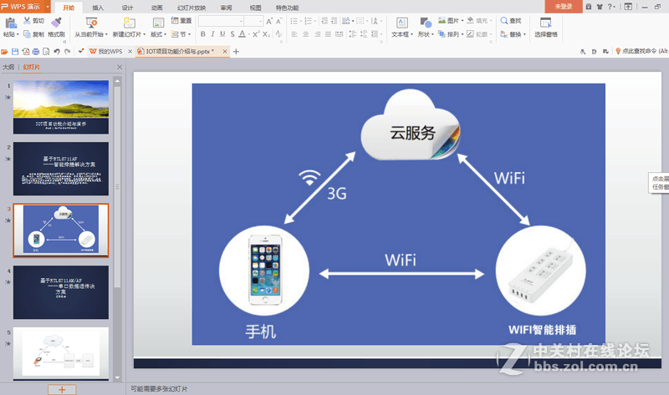Viewport: 669px width, 395px height.
Task: Add a new document tab with plus
Action: tap(236, 52)
